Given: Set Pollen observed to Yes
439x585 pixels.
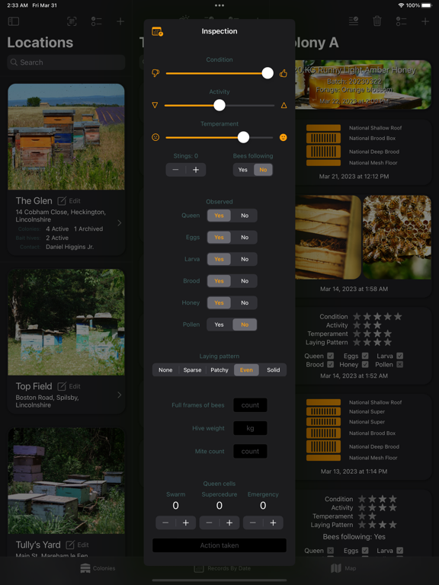Looking at the screenshot, I should coord(219,324).
